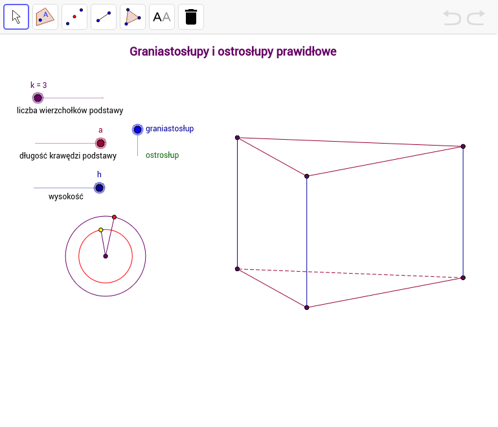Click the h height slider handle
The height and width of the screenshot is (427, 498).
pos(100,188)
